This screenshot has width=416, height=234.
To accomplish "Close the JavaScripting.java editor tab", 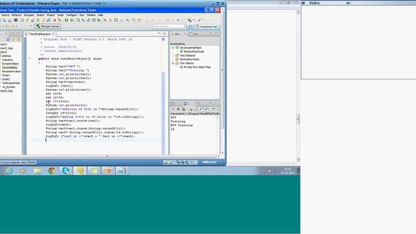I will click(53, 34).
